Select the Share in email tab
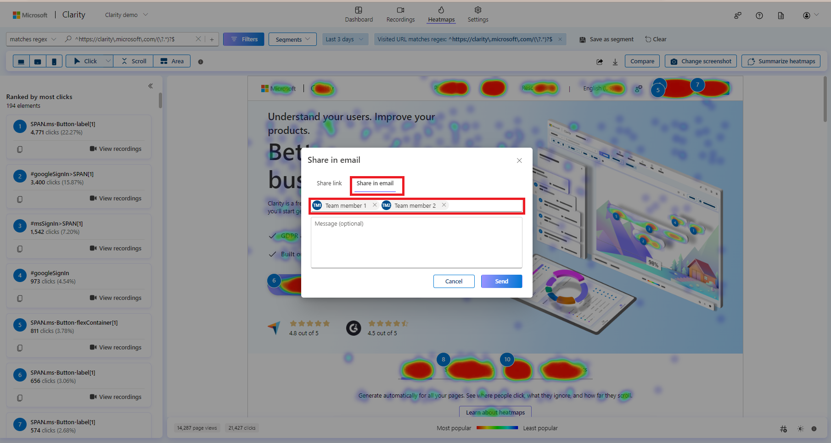 375,183
